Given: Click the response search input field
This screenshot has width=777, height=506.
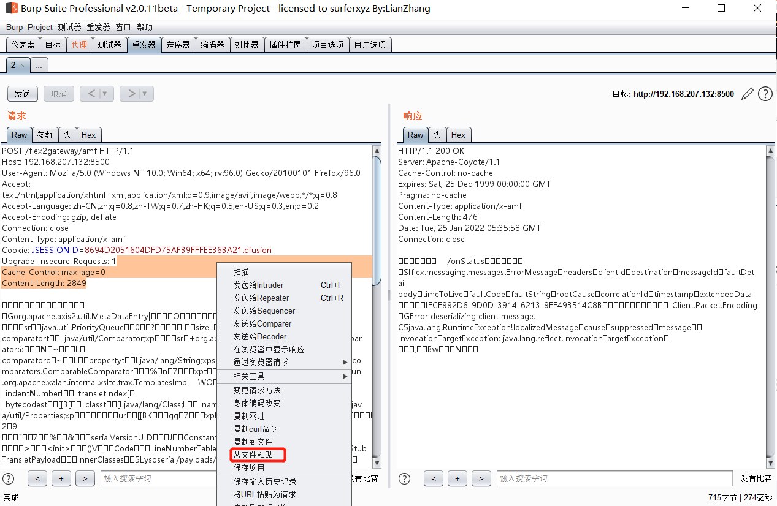Looking at the screenshot, I should coord(614,478).
